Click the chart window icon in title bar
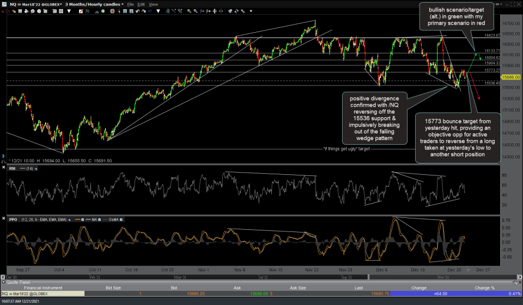Screen dimensions: 523x305 pos(4,4)
